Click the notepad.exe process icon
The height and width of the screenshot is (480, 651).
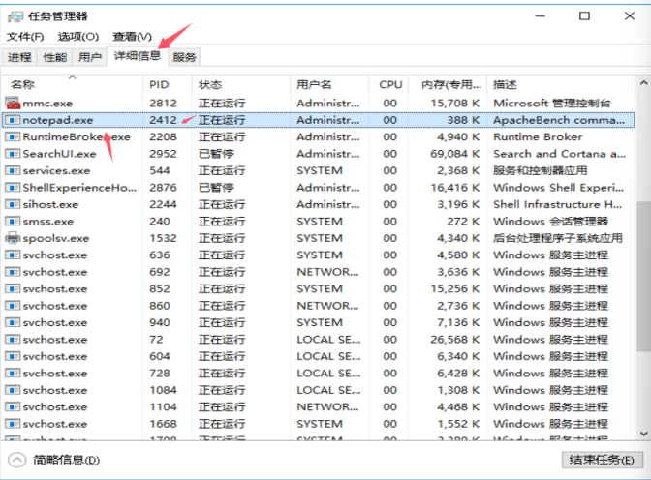point(13,120)
